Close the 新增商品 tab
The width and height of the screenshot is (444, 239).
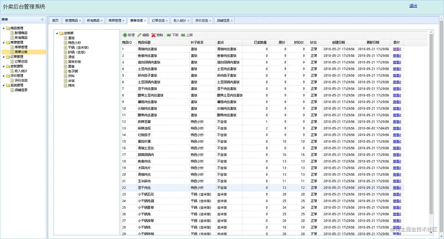80,21
